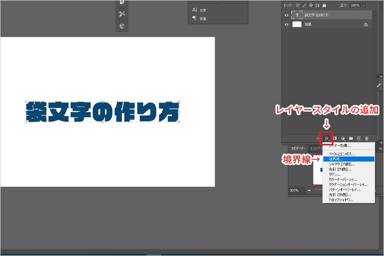Lock image pixels with brush icon
The width and height of the screenshot is (384, 256).
[305, 5]
